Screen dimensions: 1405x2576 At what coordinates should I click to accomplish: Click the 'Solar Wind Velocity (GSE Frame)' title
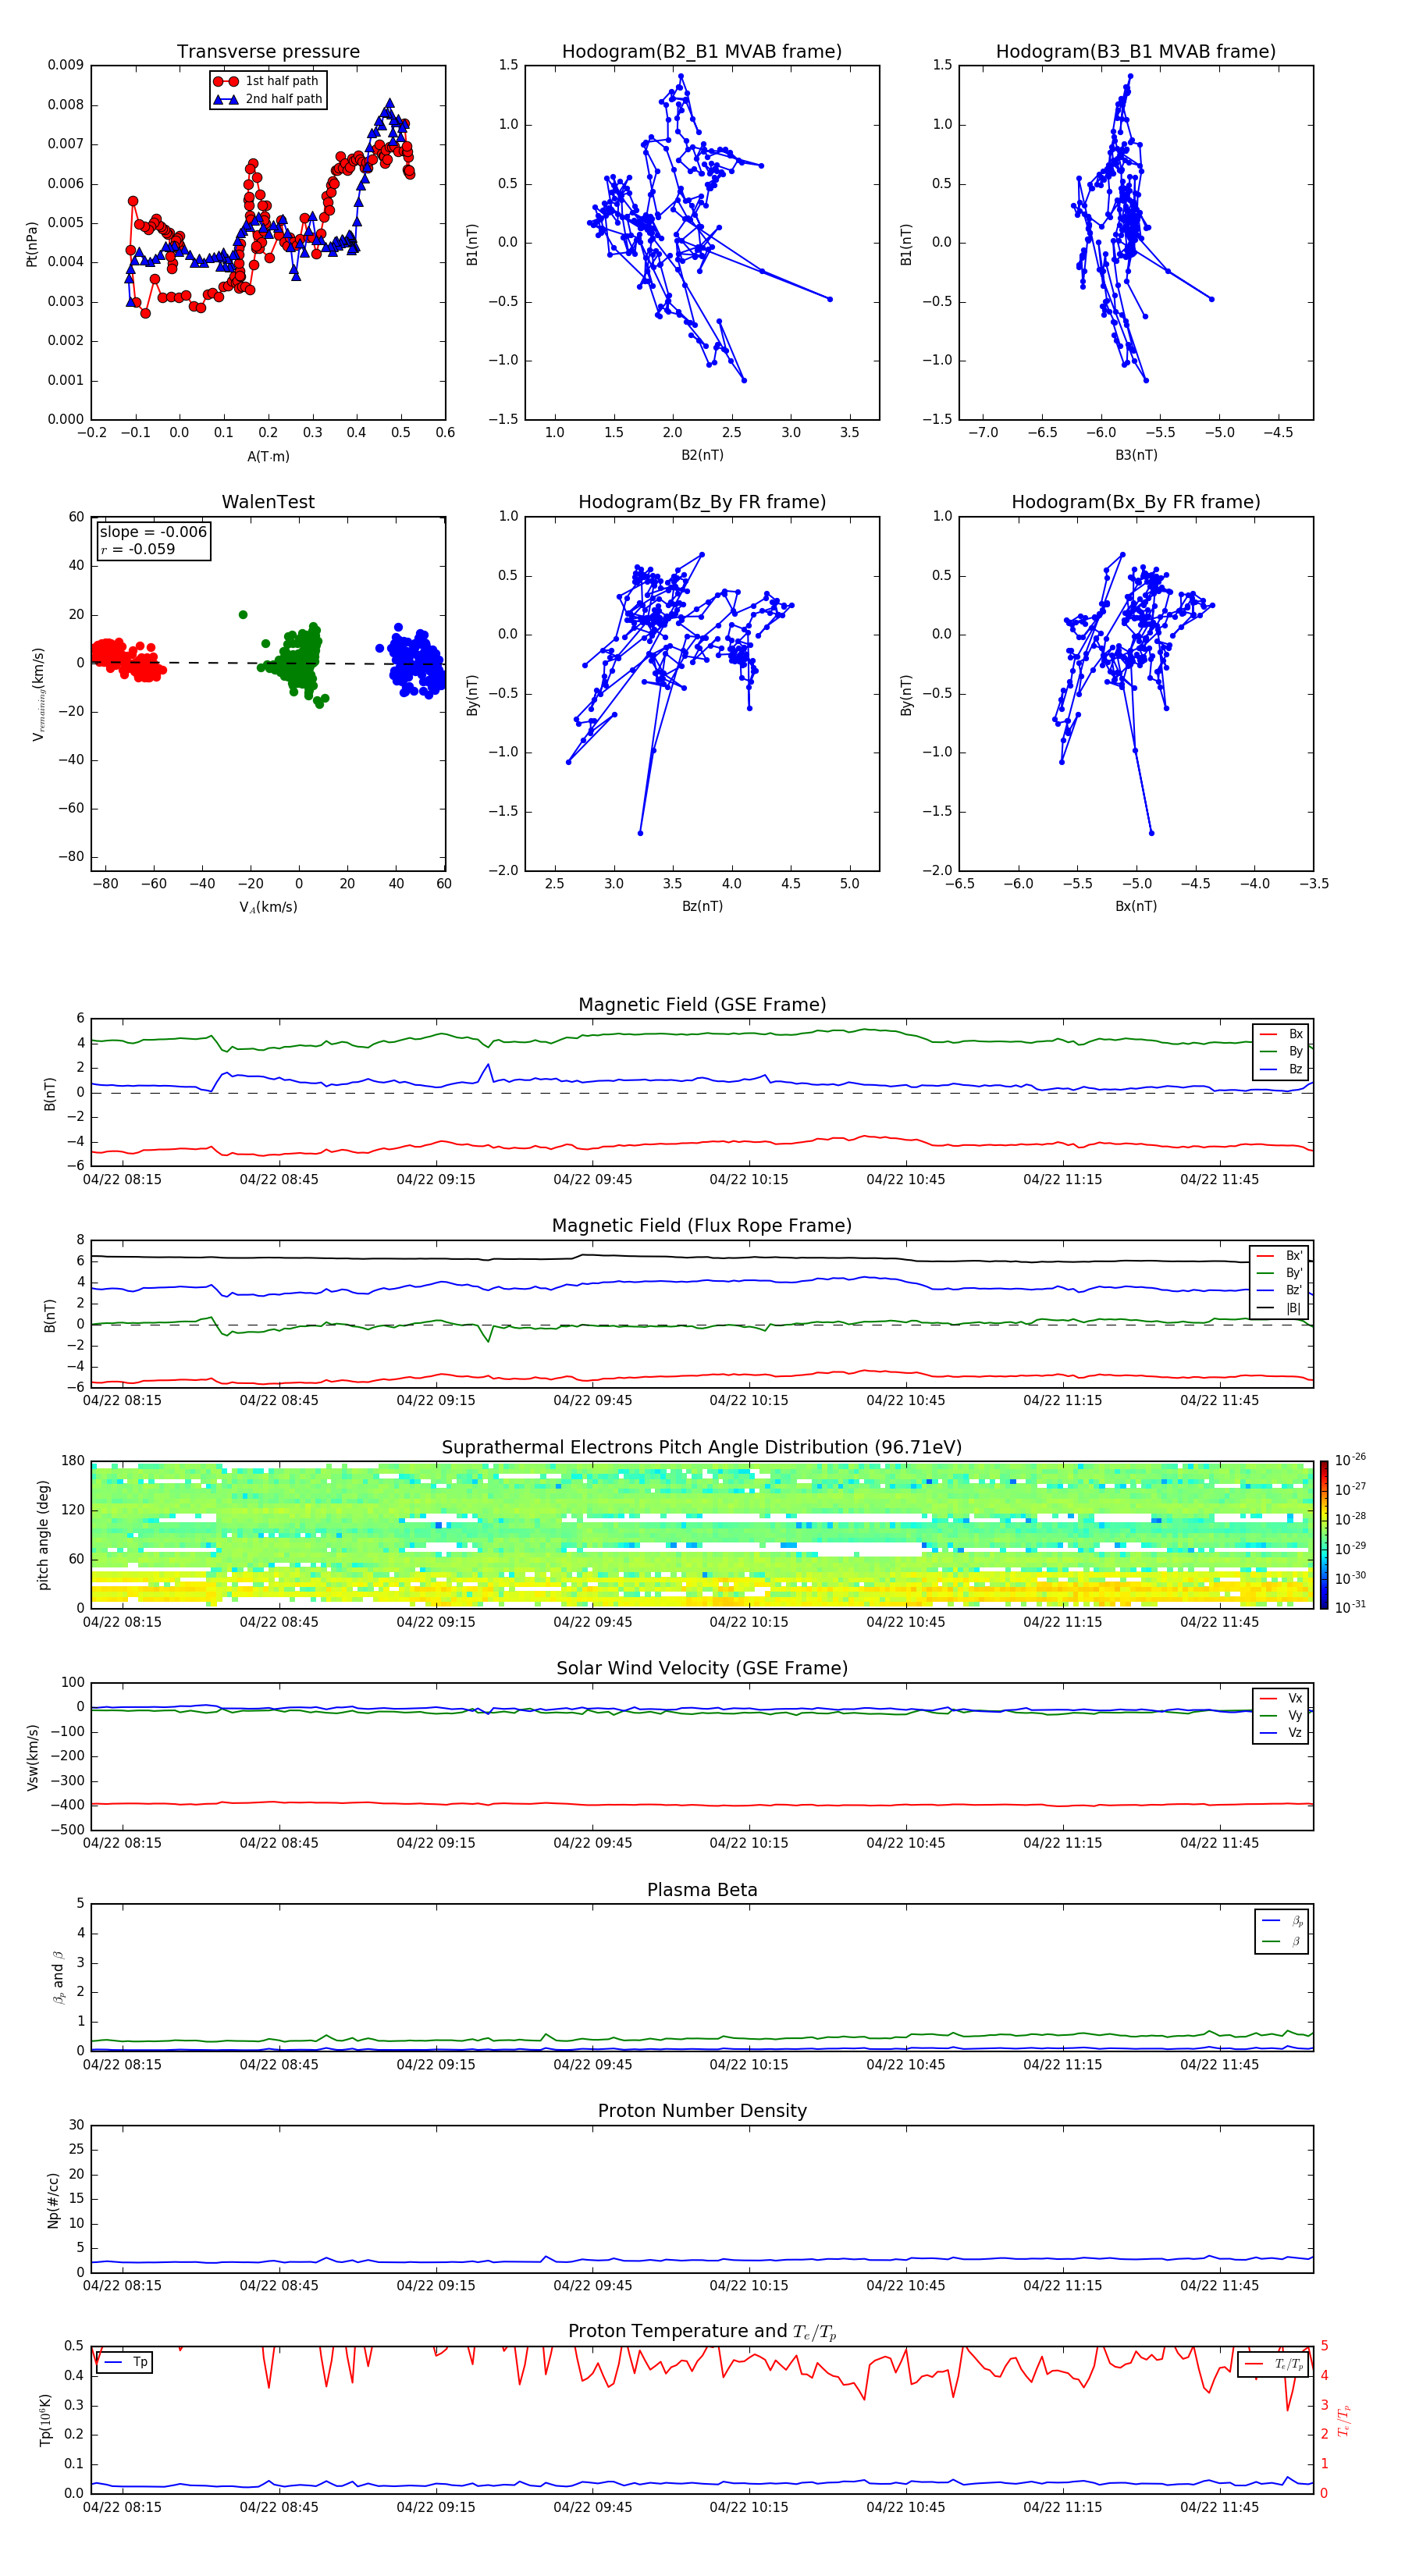(x=702, y=1669)
